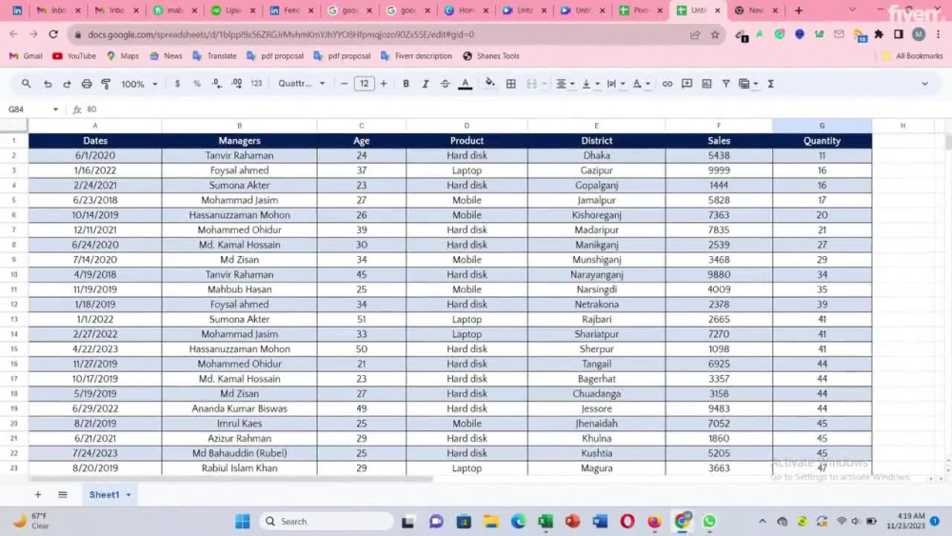Open the number format 123 menu
Viewport: 952px width, 536px height.
point(256,84)
